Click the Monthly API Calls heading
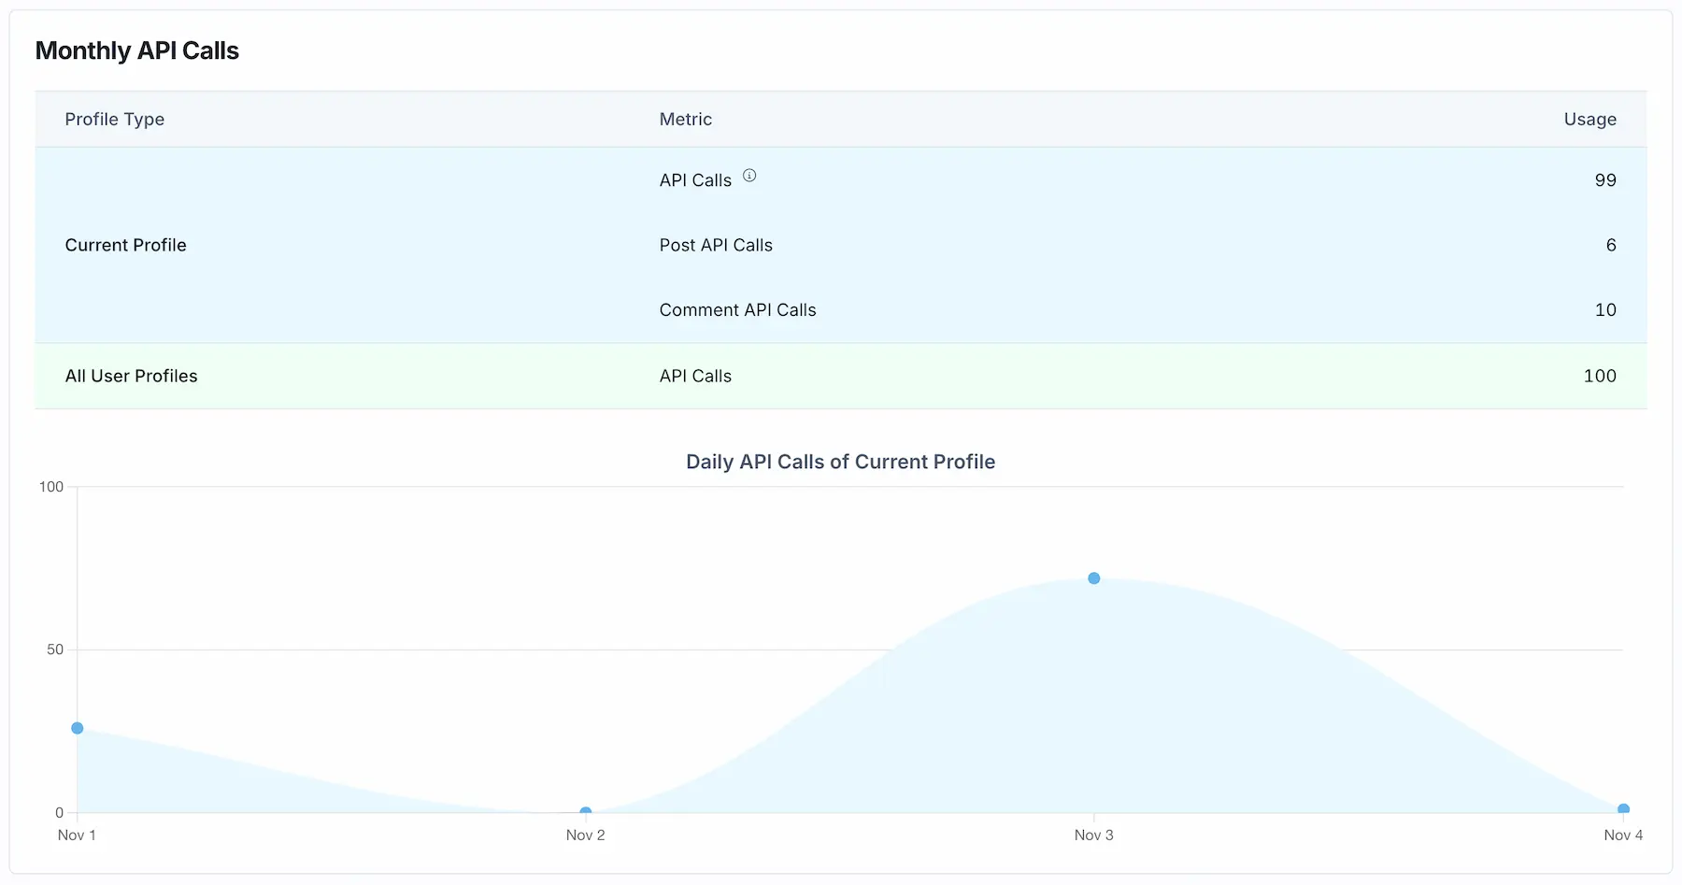The width and height of the screenshot is (1682, 885). coord(136,50)
